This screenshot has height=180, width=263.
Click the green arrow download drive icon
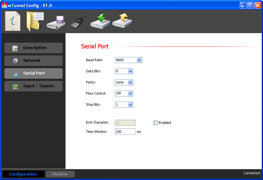100,21
